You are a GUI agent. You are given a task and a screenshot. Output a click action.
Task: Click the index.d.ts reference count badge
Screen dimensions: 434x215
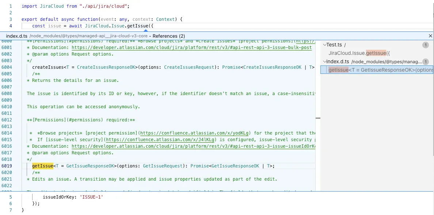click(x=426, y=62)
